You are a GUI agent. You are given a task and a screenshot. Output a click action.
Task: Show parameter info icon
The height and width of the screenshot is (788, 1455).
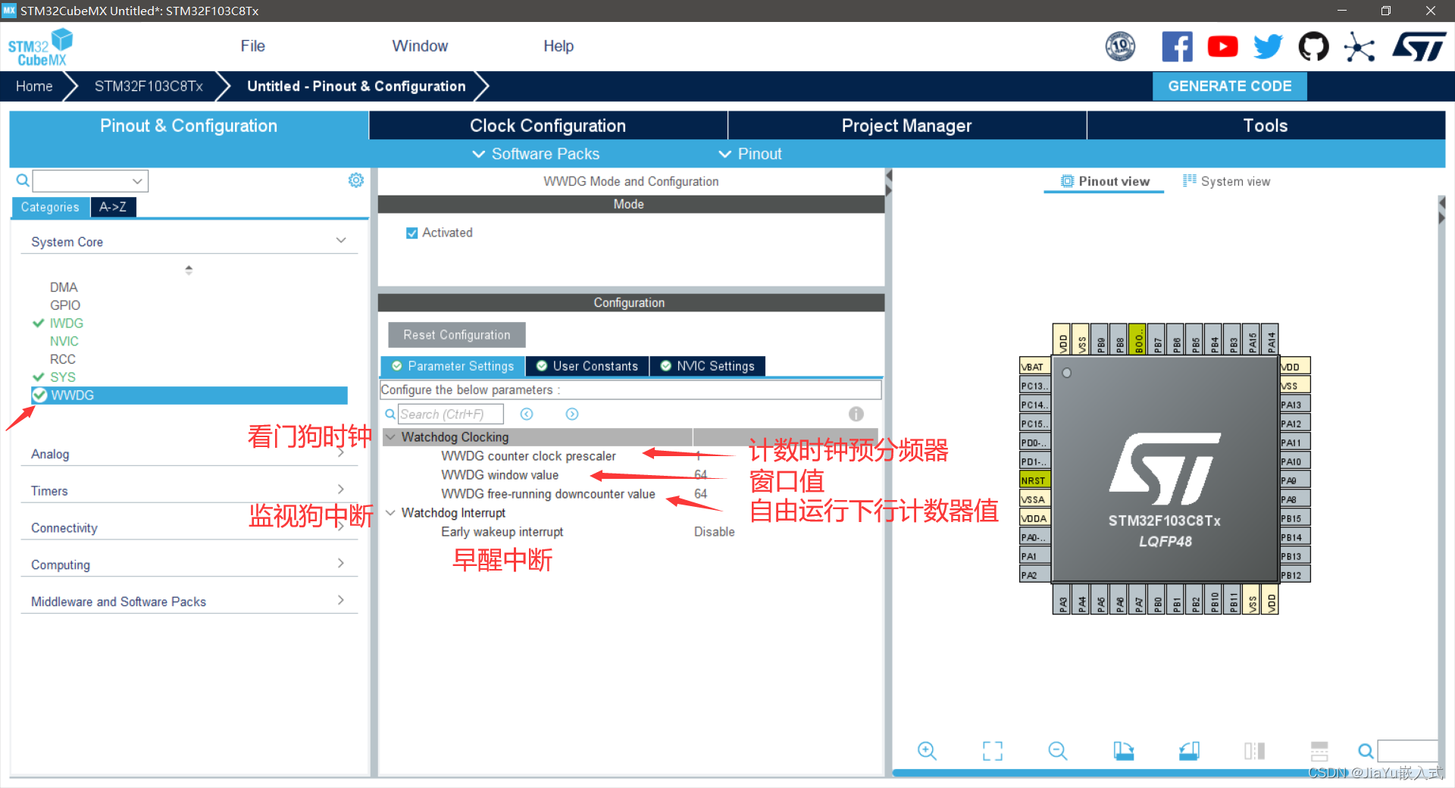pos(856,414)
